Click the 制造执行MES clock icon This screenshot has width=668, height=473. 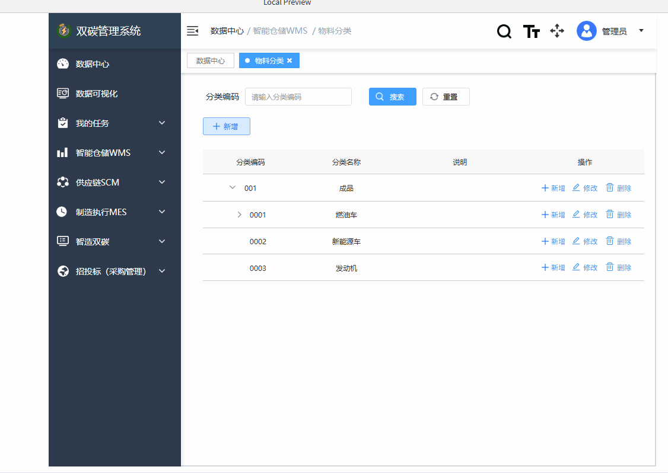[63, 212]
